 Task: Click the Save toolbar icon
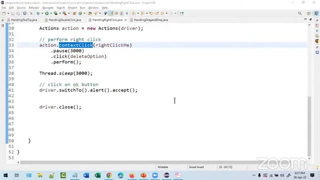(x=12, y=13)
